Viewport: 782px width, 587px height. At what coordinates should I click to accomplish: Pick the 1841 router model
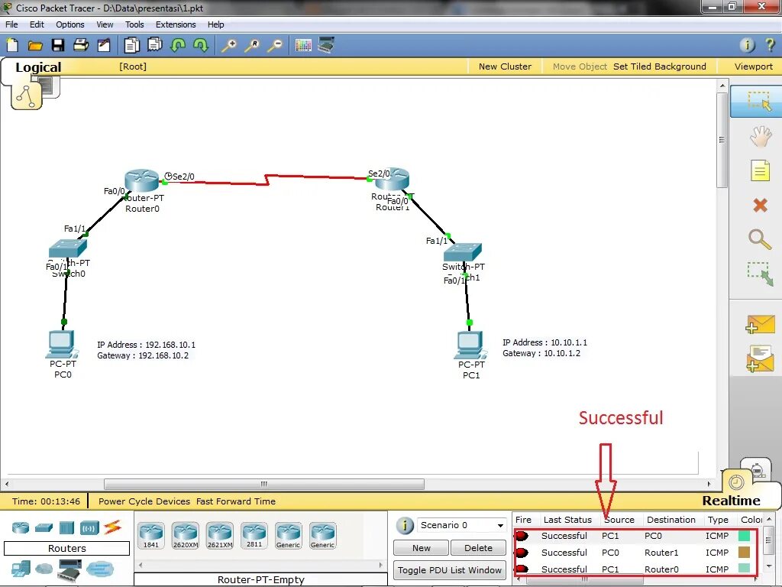coord(151,536)
